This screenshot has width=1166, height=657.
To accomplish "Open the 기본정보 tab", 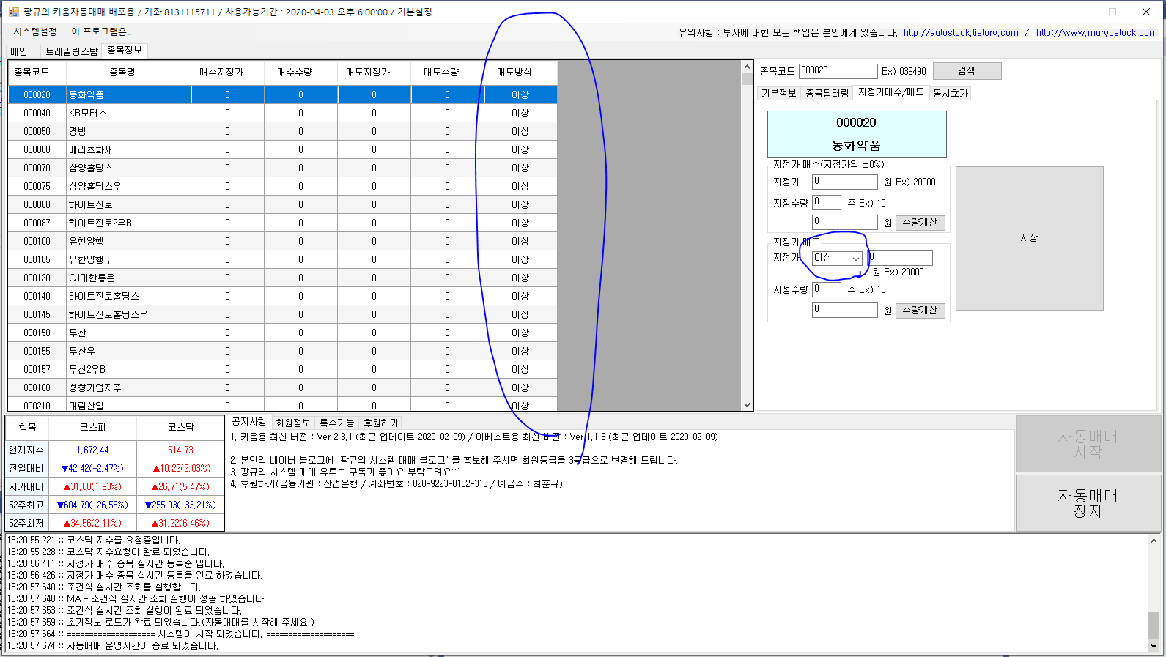I will 778,93.
